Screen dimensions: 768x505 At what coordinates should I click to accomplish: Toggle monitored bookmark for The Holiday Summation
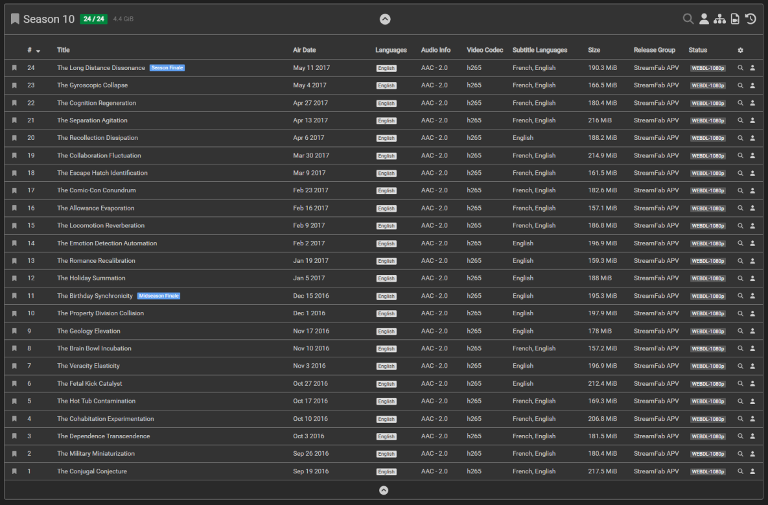pos(14,278)
